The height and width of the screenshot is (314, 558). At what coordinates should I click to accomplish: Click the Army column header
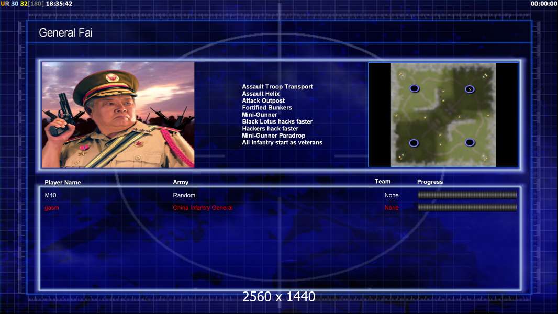click(181, 182)
